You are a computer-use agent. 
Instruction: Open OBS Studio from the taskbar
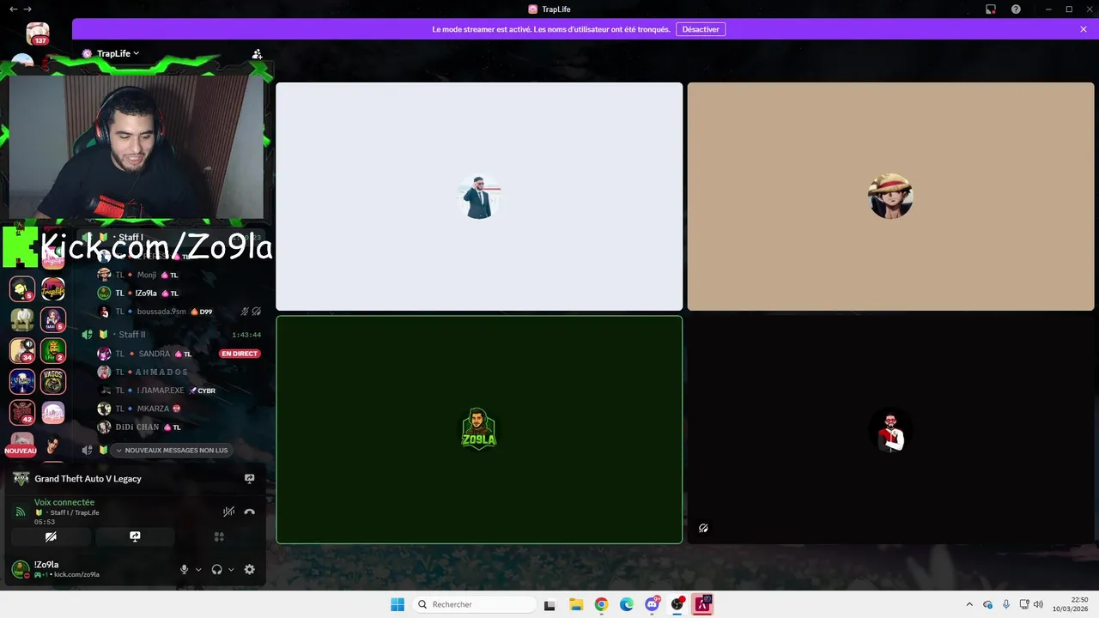click(677, 604)
